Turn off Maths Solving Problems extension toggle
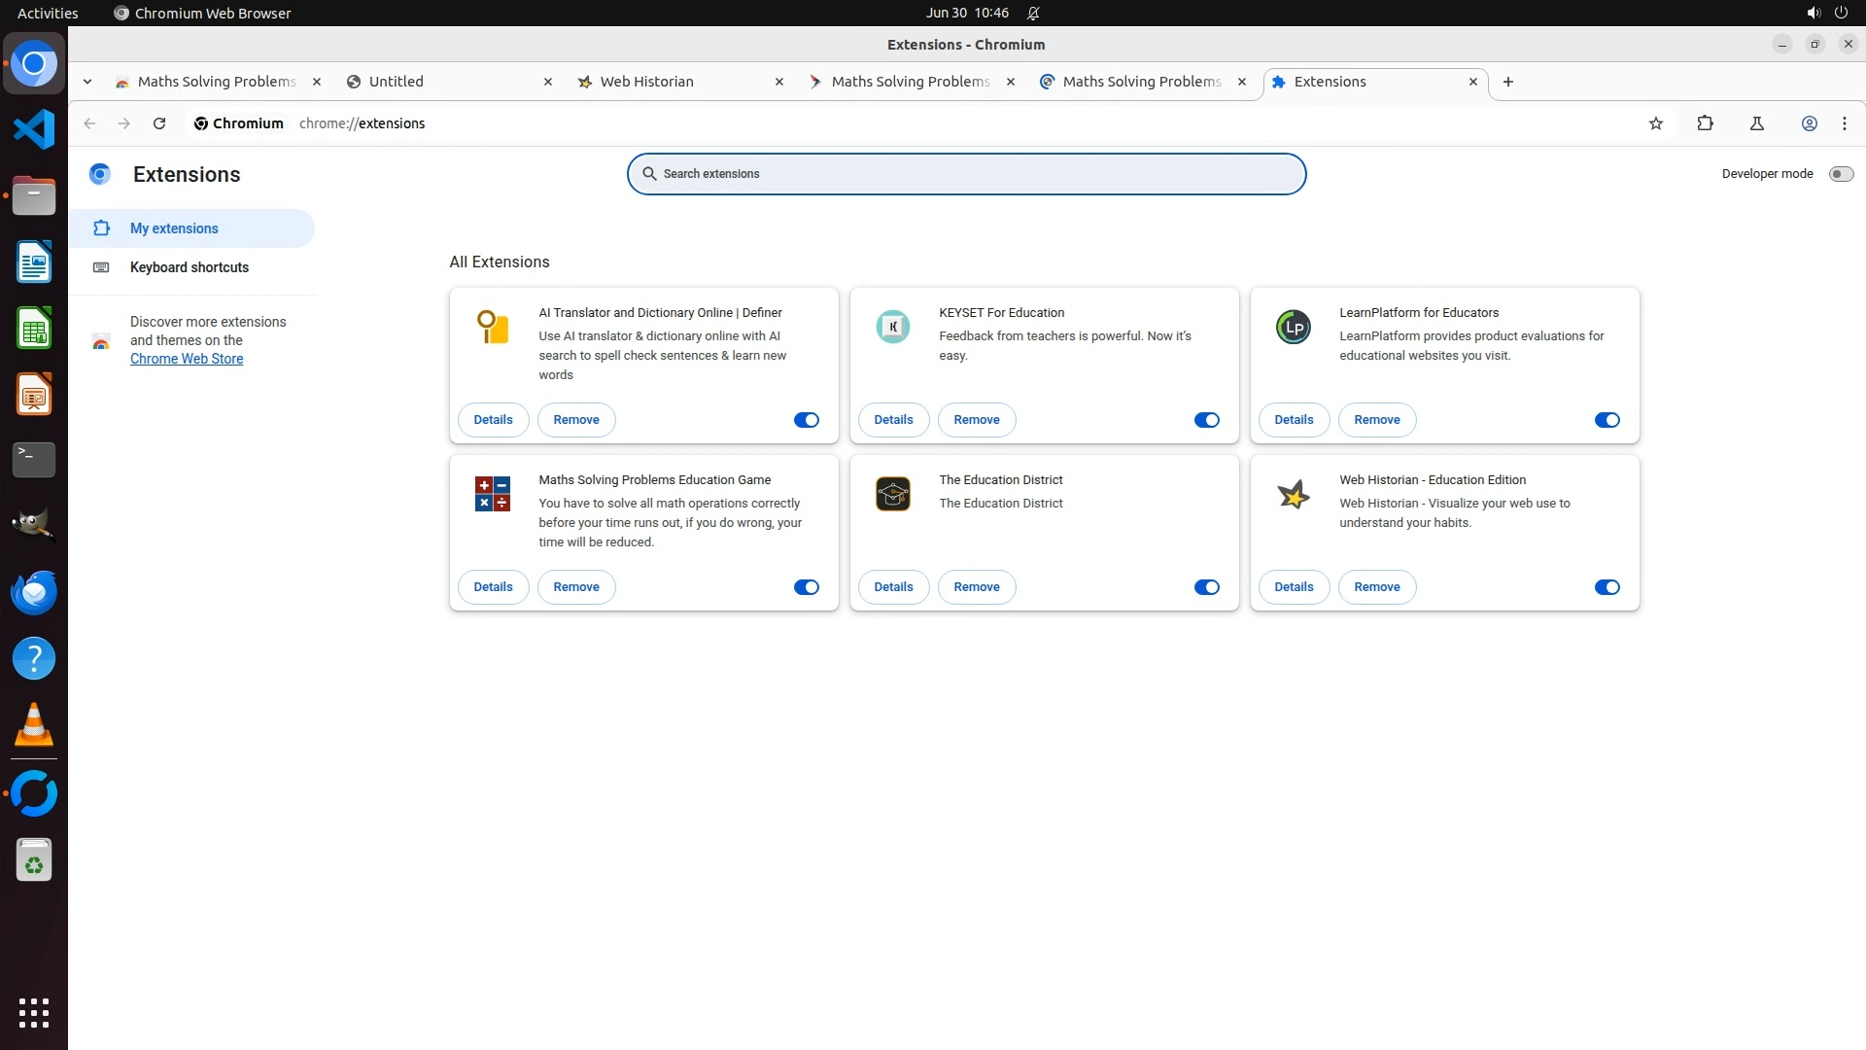Screen dimensions: 1866x1050 pyautogui.click(x=806, y=587)
